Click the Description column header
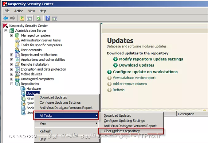 pyautogui.click(x=192, y=114)
